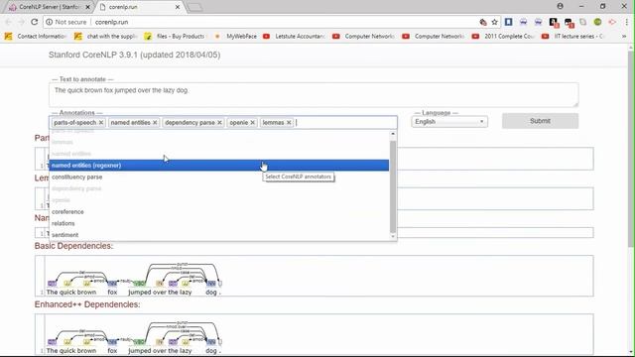This screenshot has width=635, height=357.
Task: Remove the named entities annotation tag
Action: coord(155,122)
